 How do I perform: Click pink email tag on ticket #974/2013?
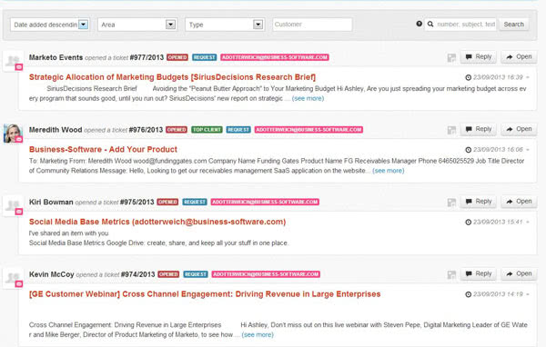point(266,274)
